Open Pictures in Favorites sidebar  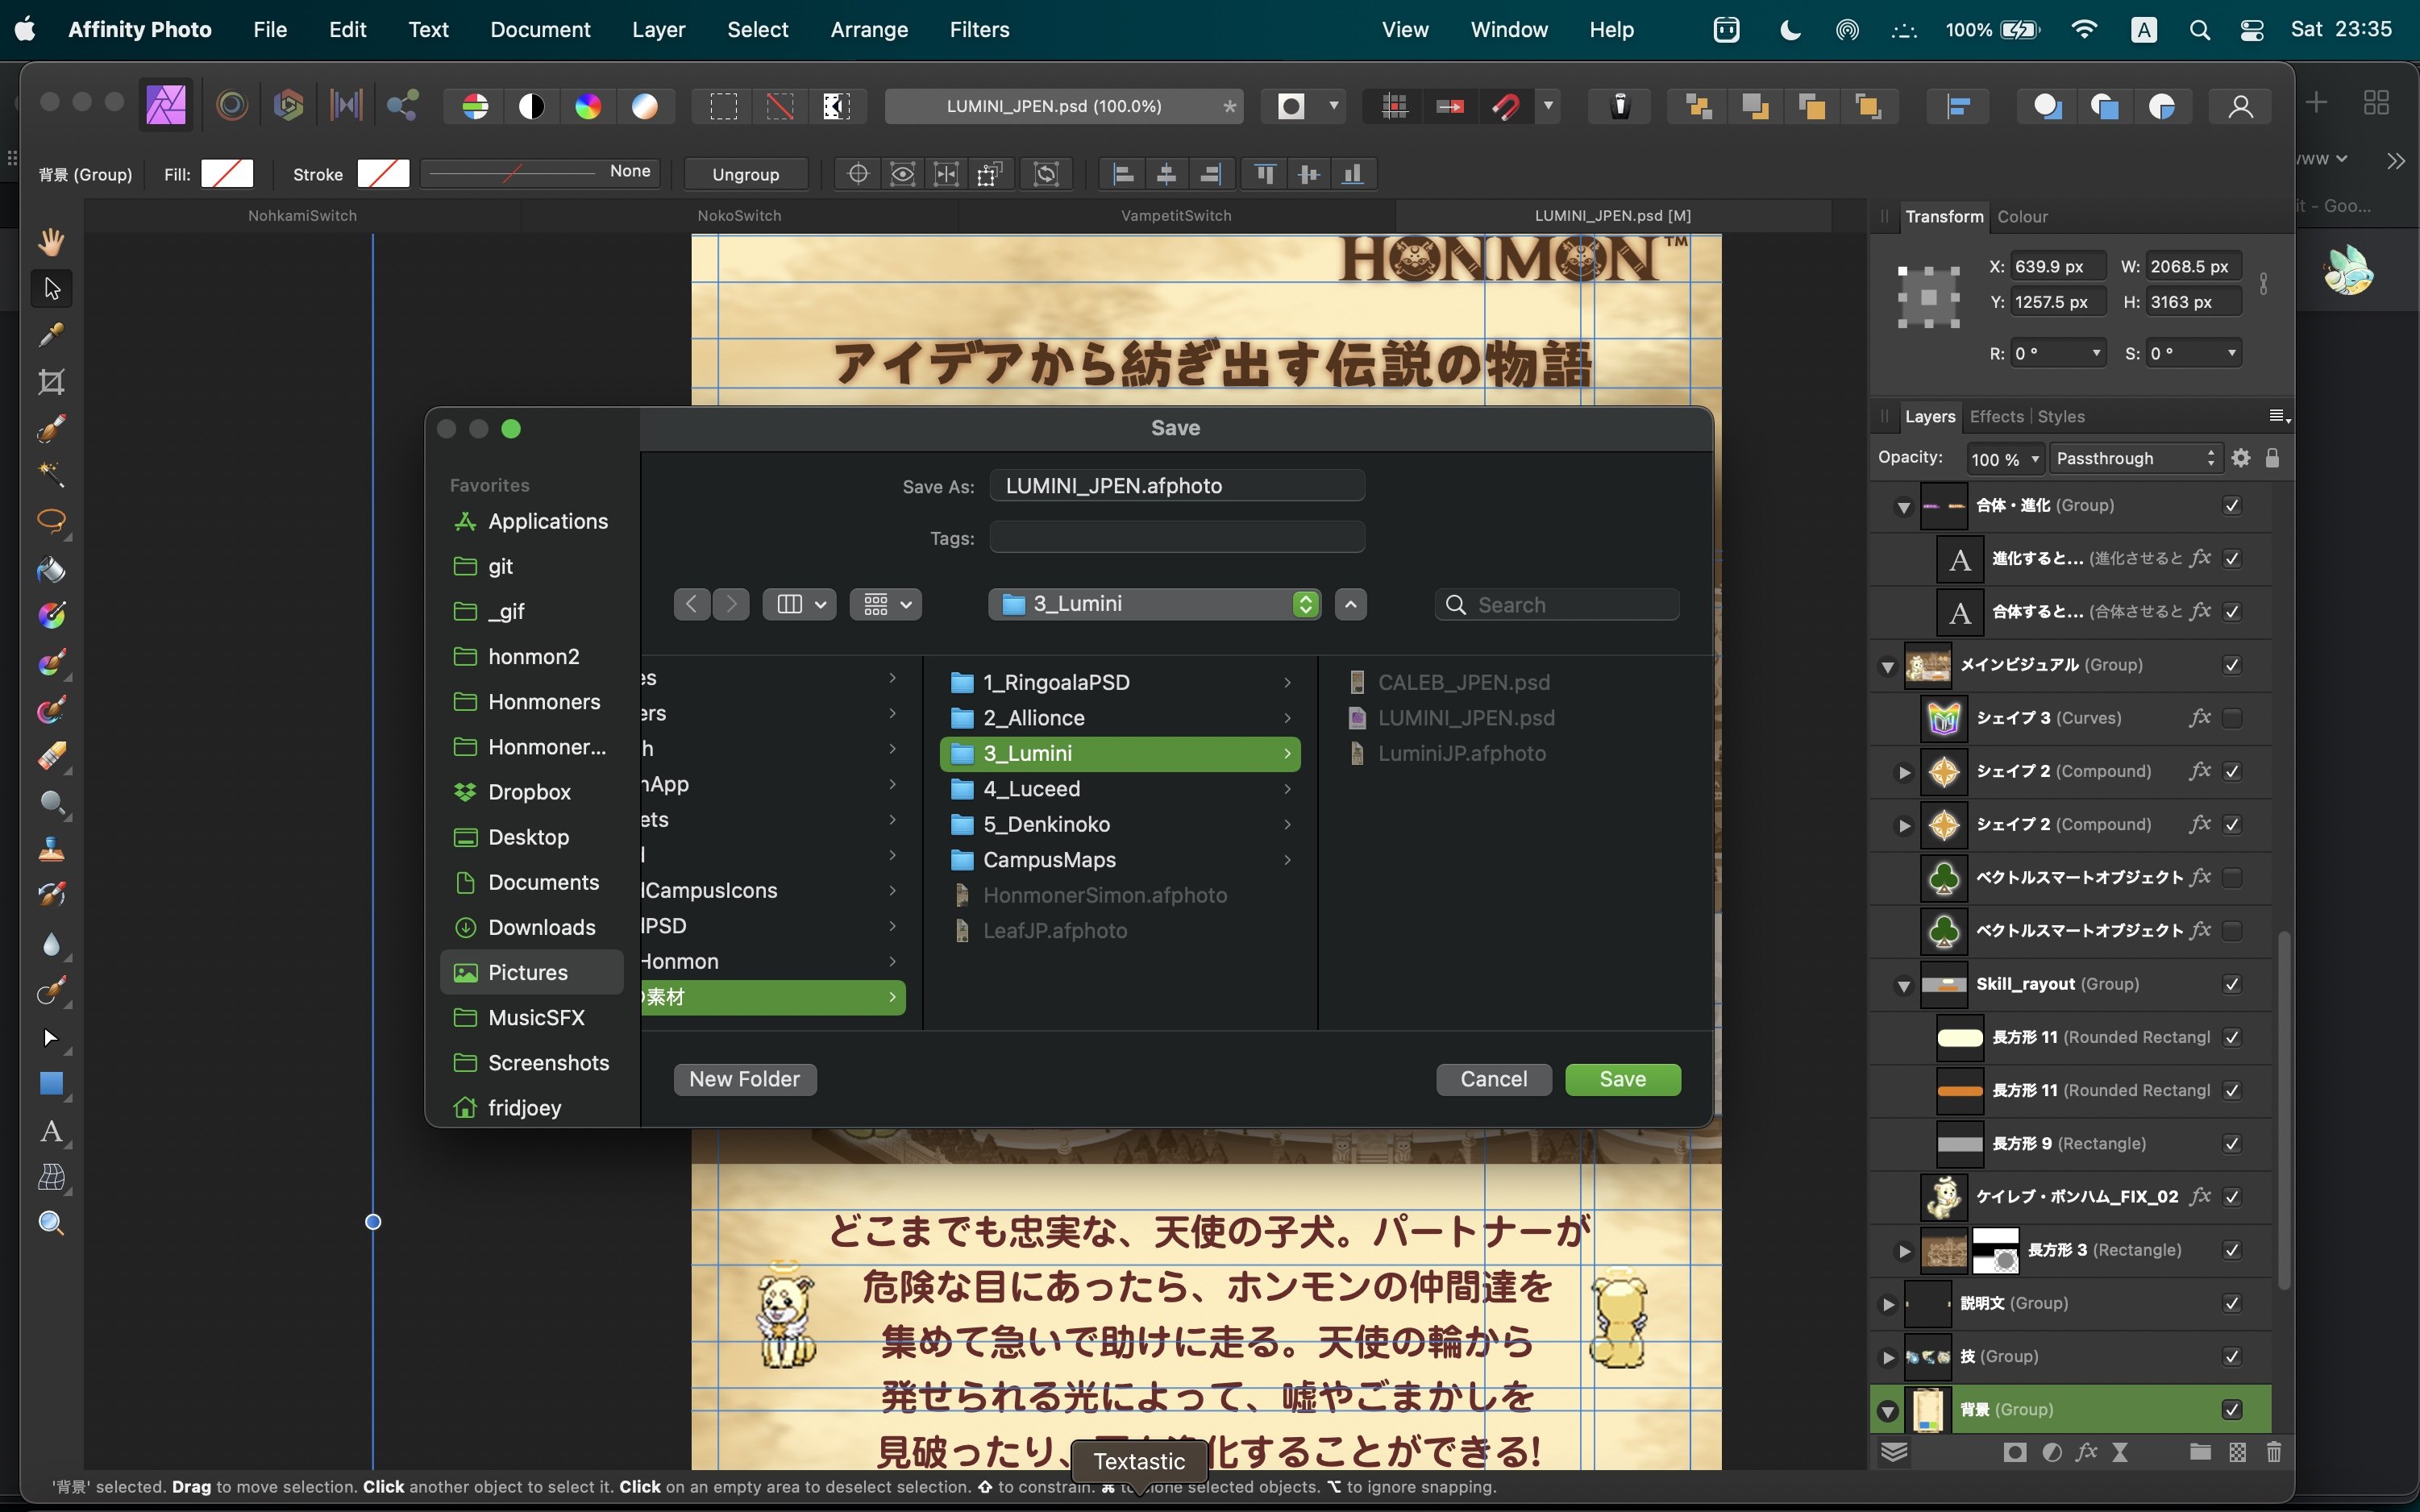point(531,972)
